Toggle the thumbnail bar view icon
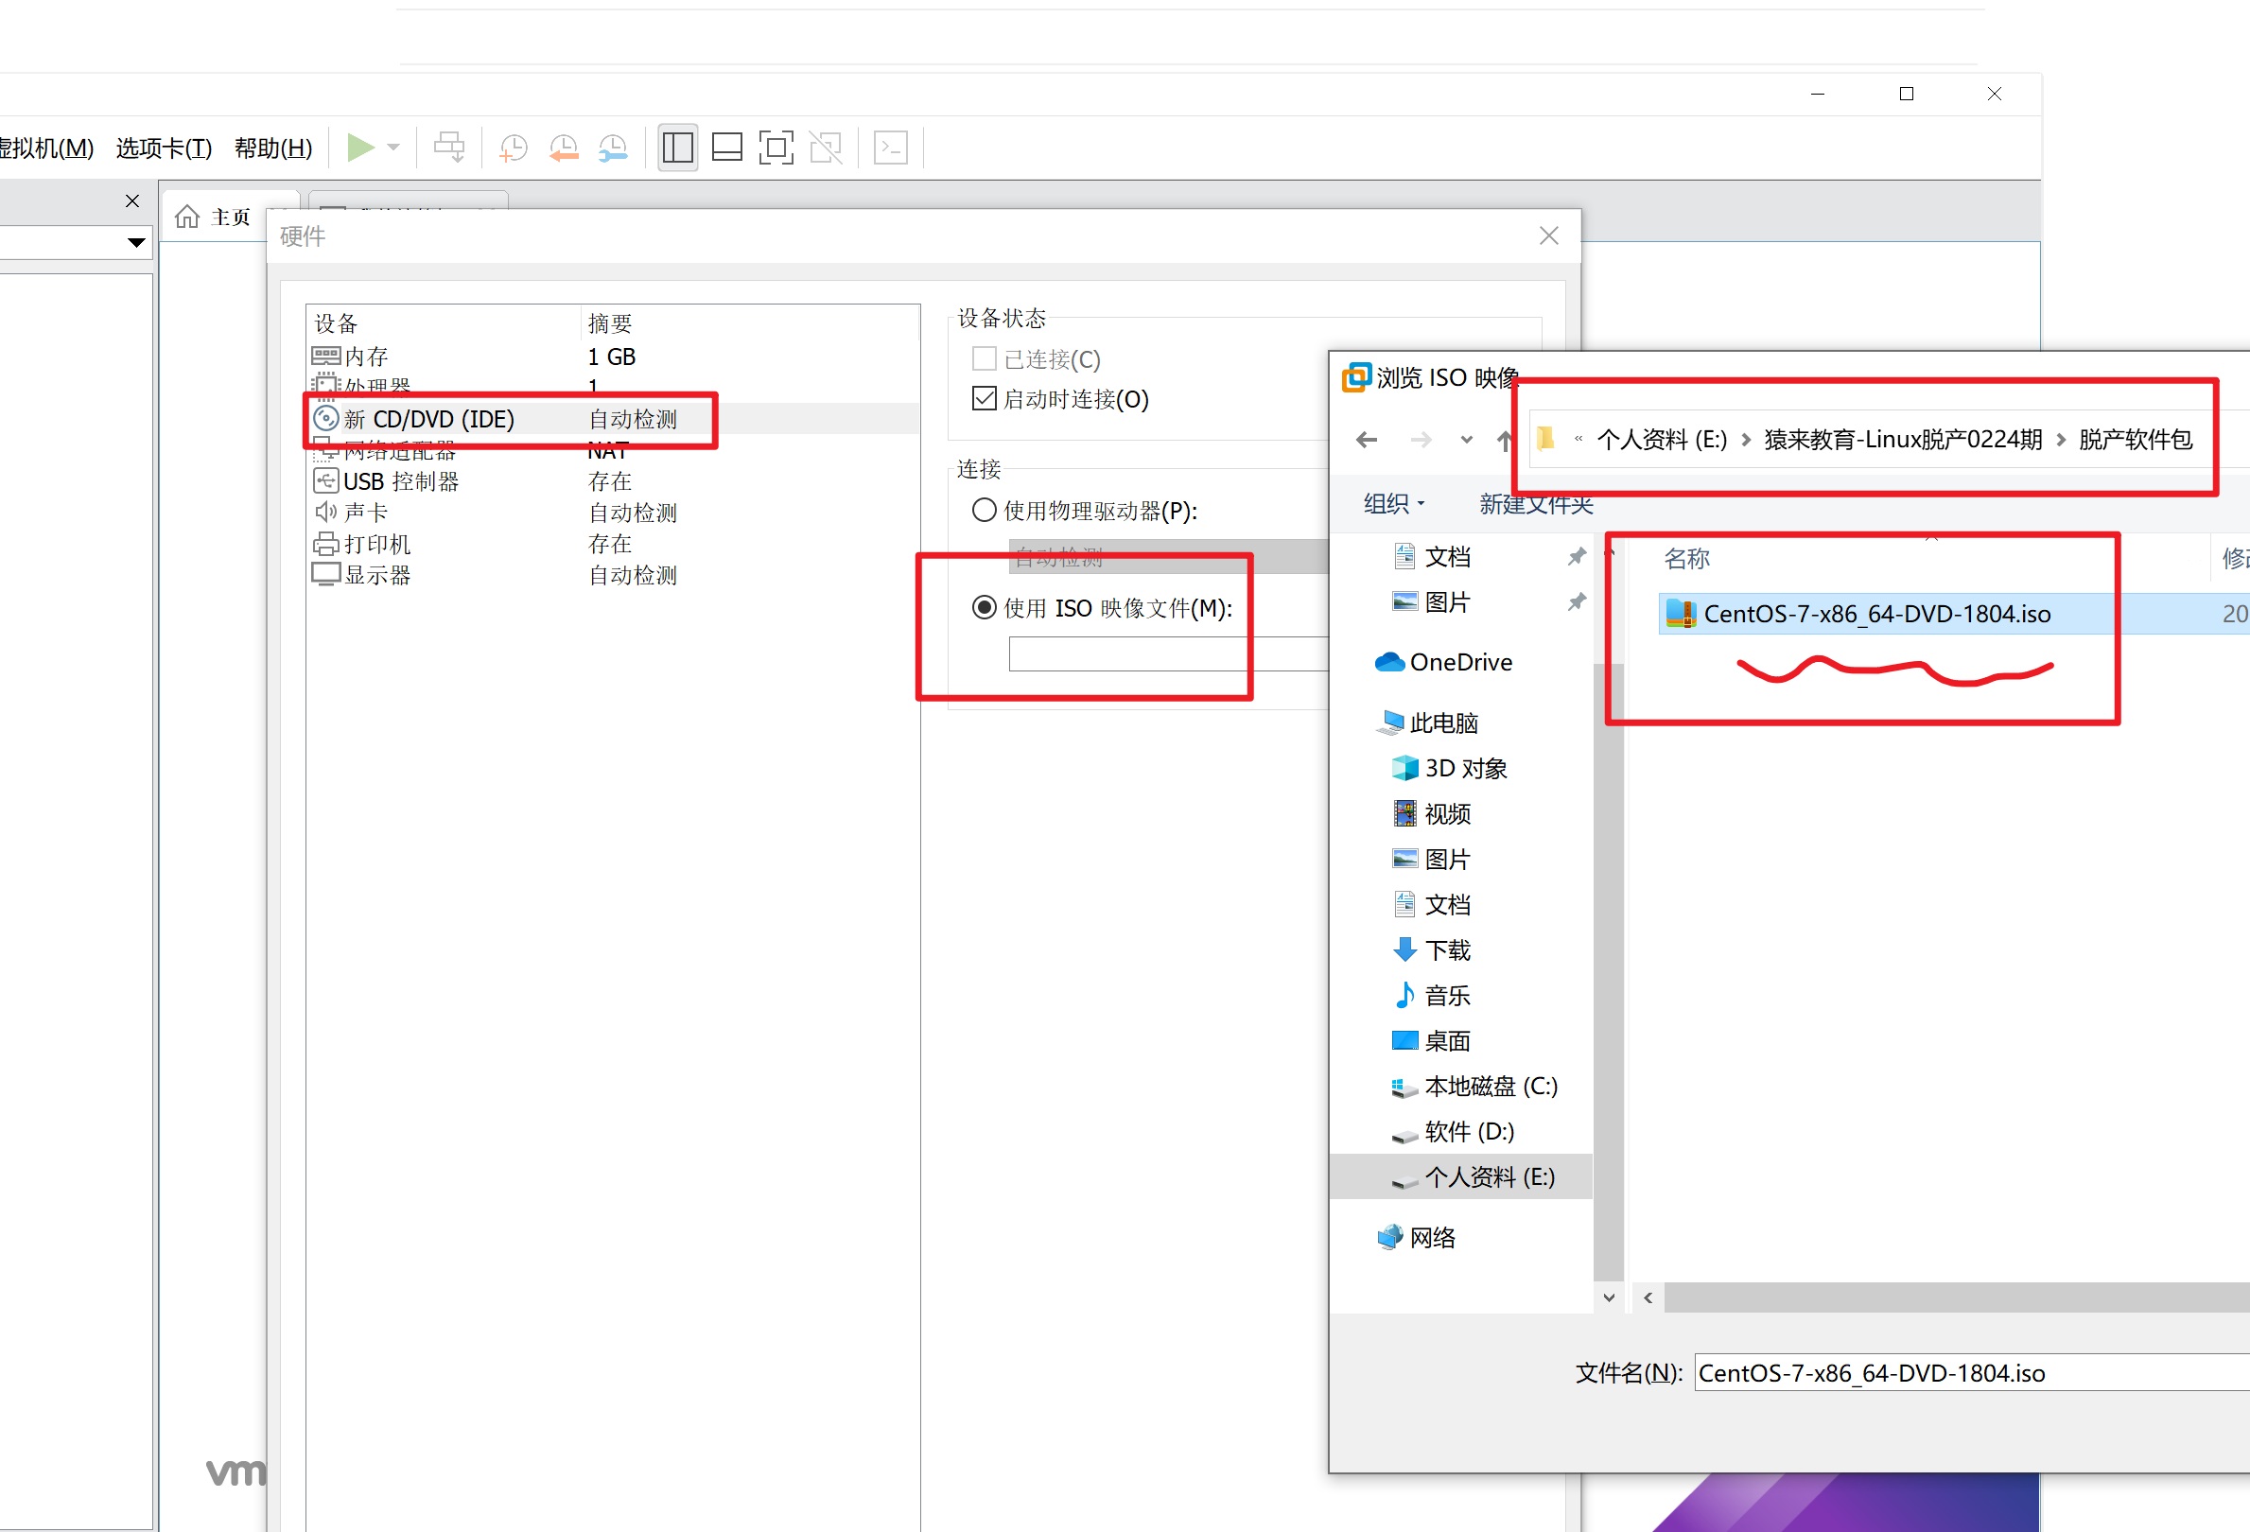Viewport: 2250px width, 1532px height. (x=727, y=148)
